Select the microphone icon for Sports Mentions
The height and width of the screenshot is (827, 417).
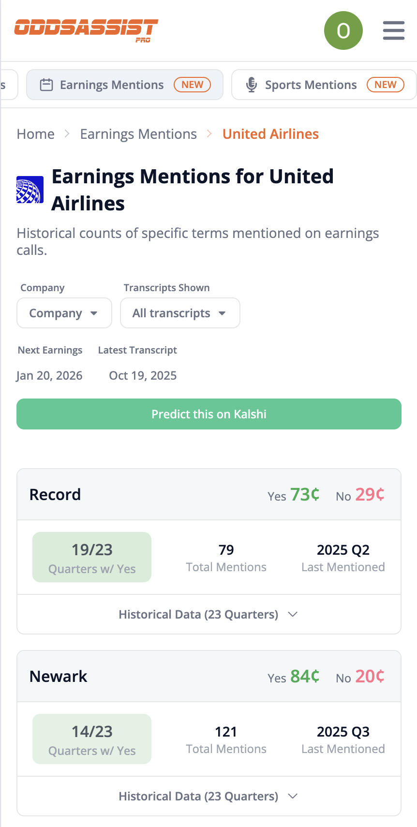pos(252,84)
